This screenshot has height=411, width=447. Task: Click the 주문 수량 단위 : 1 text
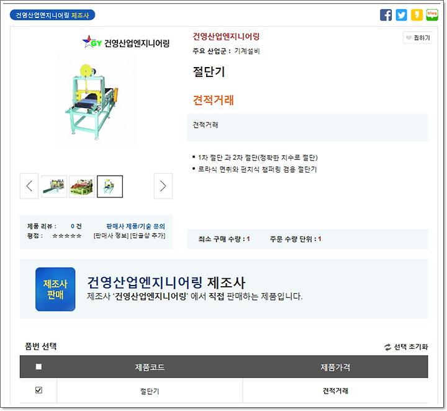coord(296,239)
